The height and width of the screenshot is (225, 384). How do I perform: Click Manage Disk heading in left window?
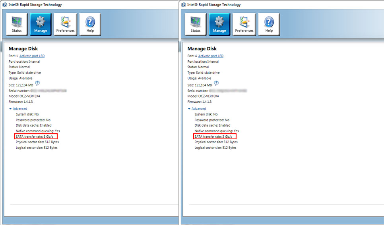pyautogui.click(x=23, y=49)
